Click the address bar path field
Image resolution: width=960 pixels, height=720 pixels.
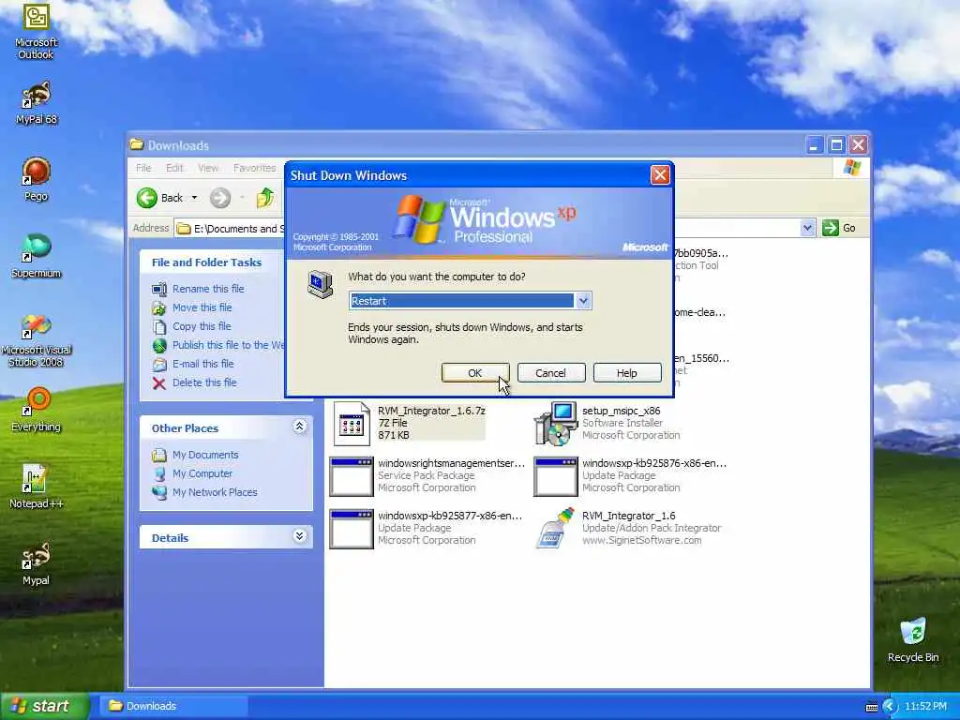[230, 229]
